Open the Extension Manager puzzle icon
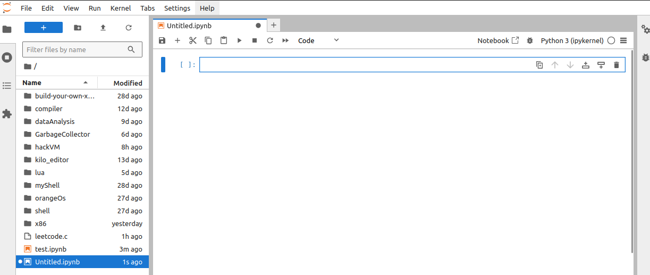The width and height of the screenshot is (650, 275). (7, 114)
